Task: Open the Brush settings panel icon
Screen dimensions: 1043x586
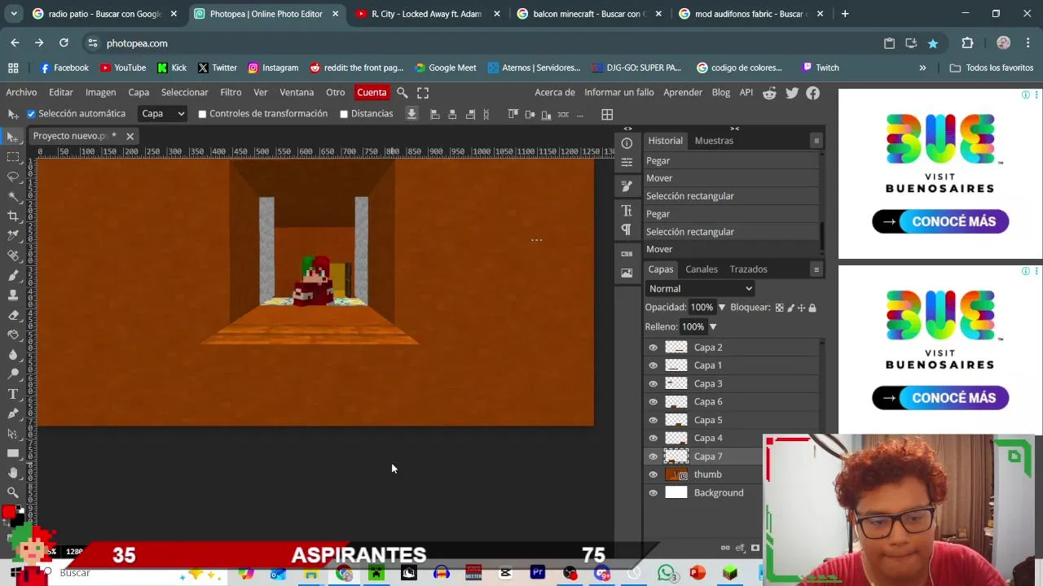Action: [627, 186]
